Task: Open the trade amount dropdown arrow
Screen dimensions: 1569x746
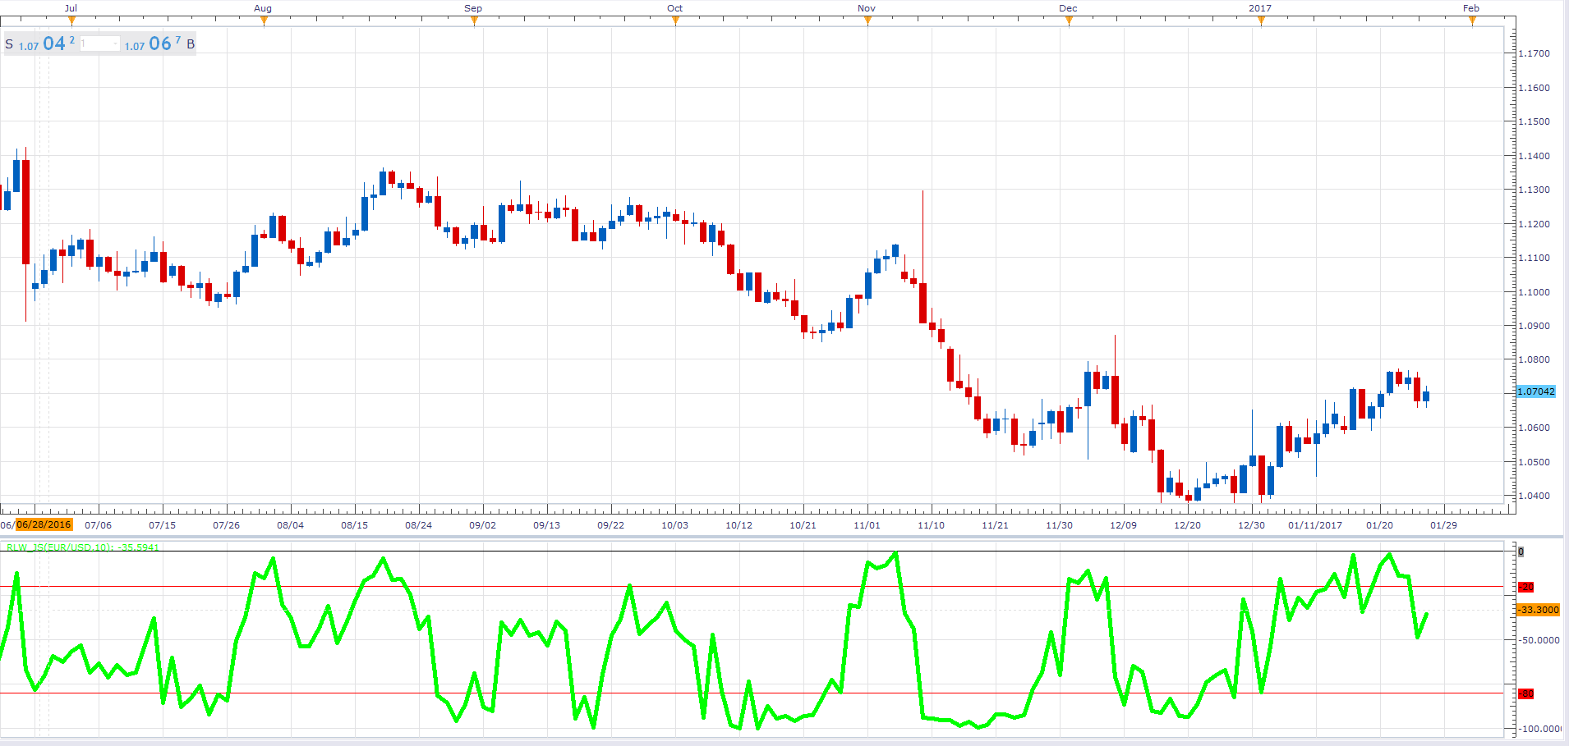Action: click(x=115, y=43)
